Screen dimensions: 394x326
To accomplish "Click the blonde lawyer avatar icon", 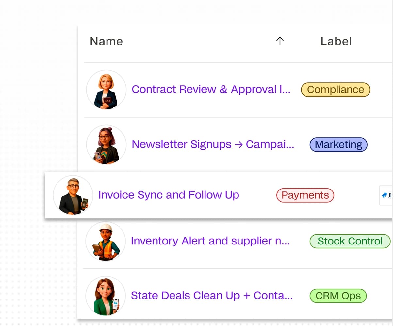I will point(106,90).
